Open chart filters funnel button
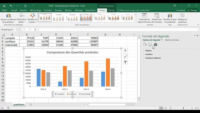 pos(125,62)
